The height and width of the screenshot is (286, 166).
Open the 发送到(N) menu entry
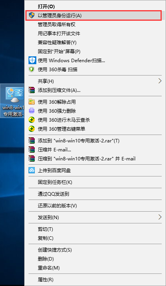(48, 218)
